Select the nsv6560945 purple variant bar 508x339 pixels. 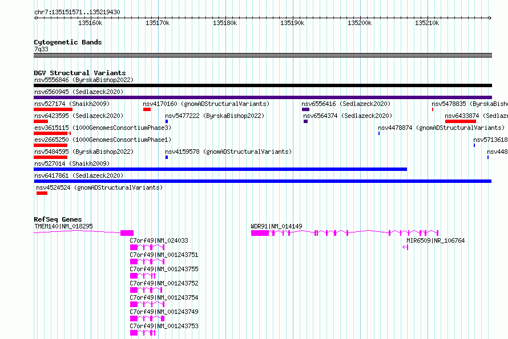pyautogui.click(x=263, y=97)
